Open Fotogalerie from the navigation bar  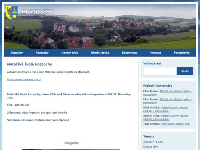[x=182, y=53]
